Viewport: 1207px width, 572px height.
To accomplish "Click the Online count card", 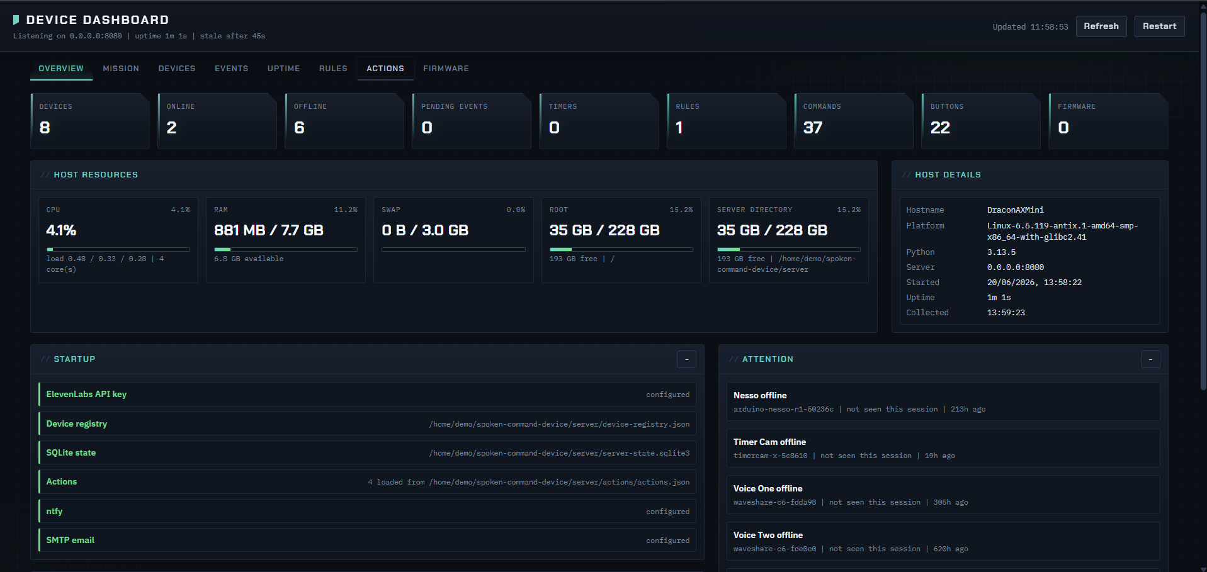I will pyautogui.click(x=217, y=121).
